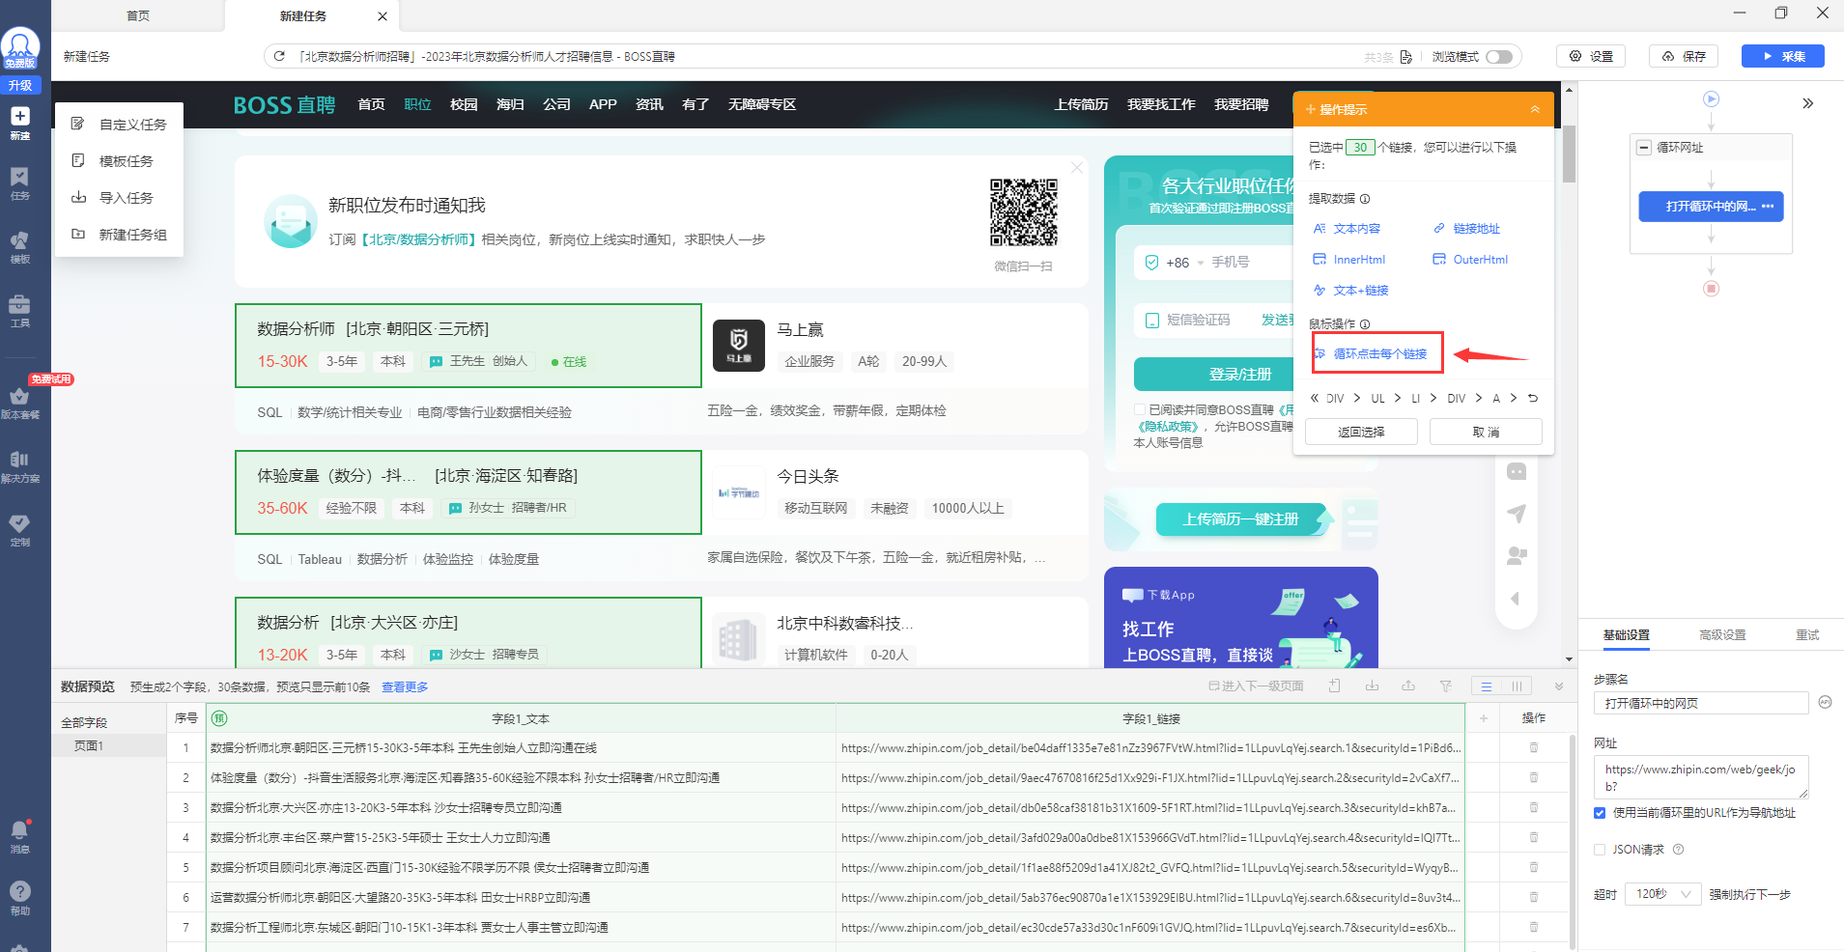Switch to the 高级设置 tab
This screenshot has width=1844, height=952.
click(1722, 634)
